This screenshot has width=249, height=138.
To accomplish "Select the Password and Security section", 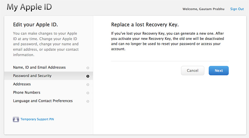I will click(32, 76).
